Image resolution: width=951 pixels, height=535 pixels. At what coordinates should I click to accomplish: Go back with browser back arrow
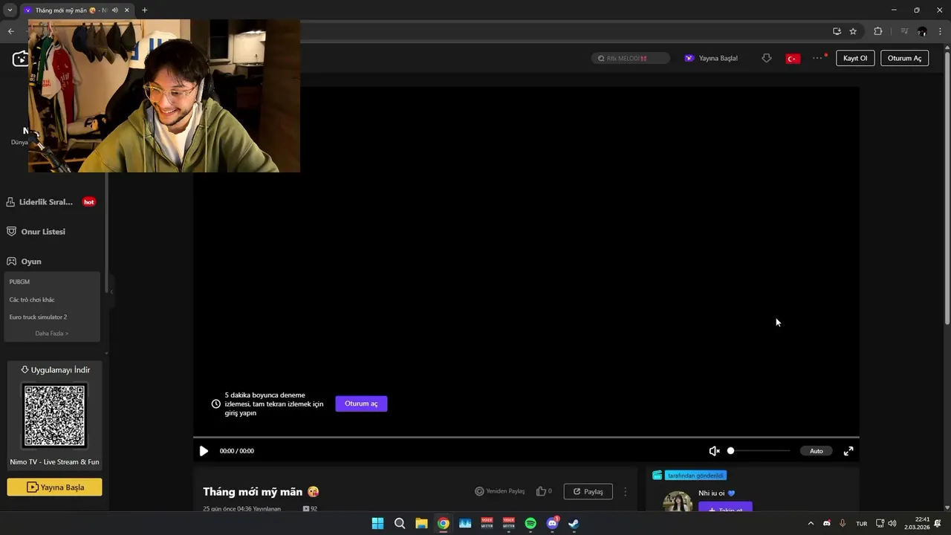point(10,31)
